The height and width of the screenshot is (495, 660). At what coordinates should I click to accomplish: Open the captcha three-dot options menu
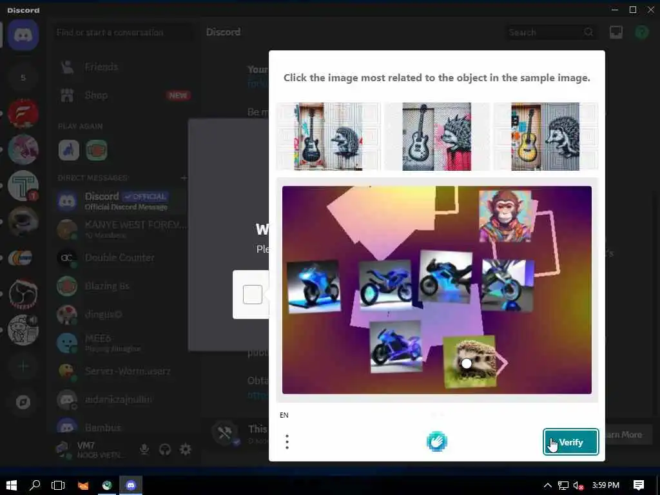coord(287,442)
